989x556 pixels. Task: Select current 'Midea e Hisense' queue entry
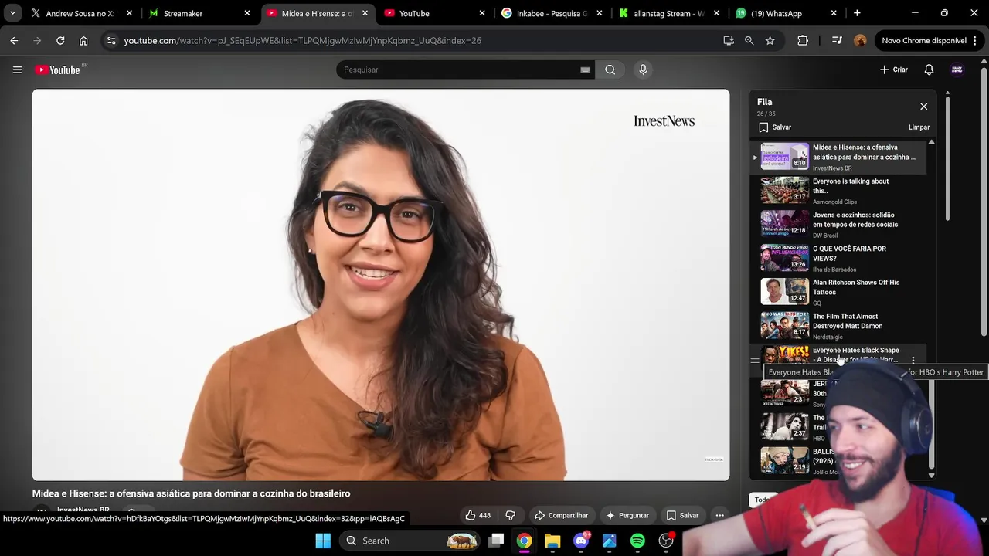point(838,157)
